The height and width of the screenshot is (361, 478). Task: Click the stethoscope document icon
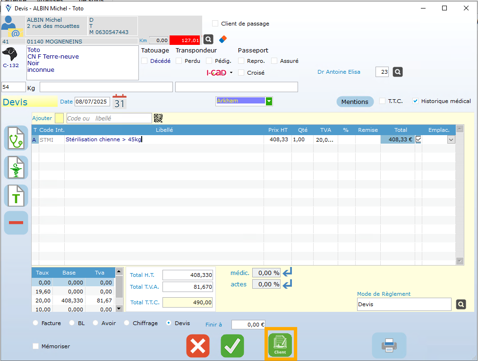16,138
